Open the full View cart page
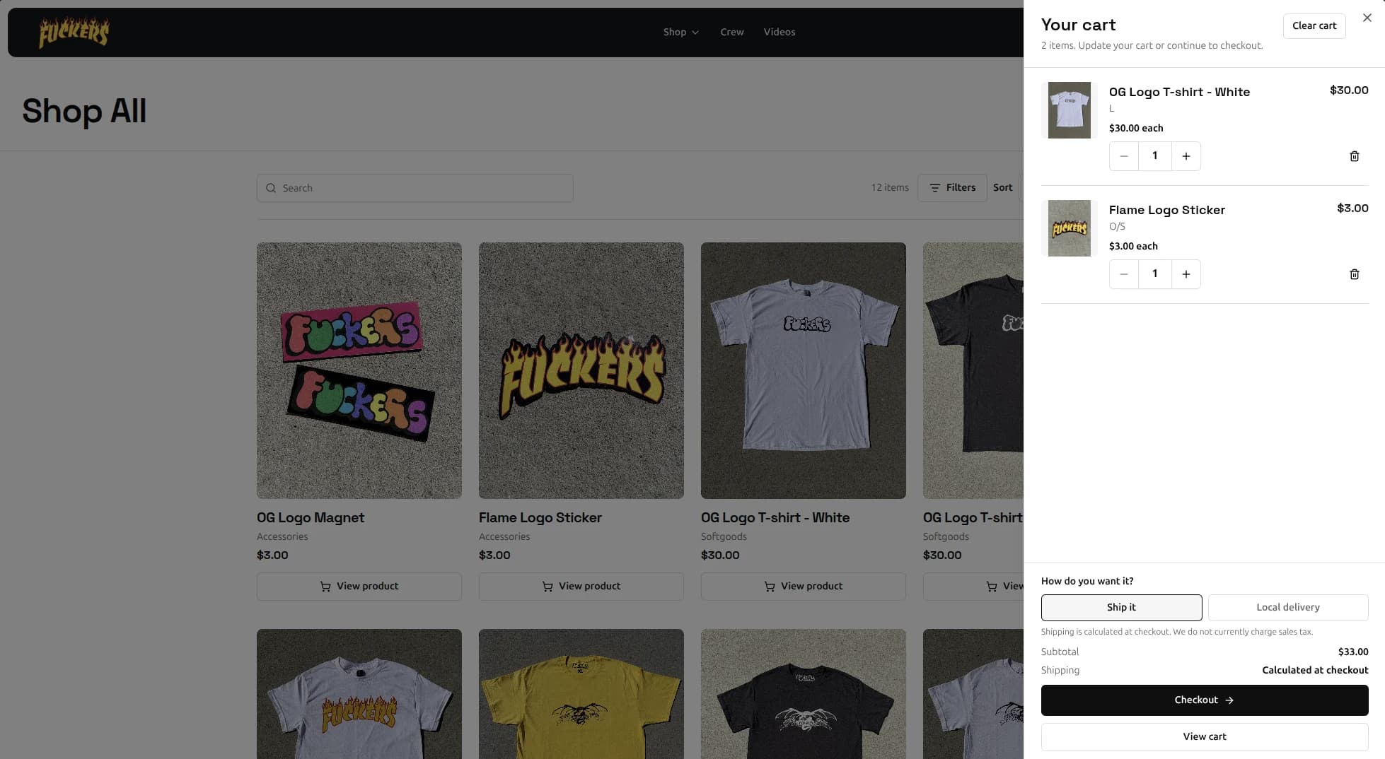Image resolution: width=1385 pixels, height=759 pixels. point(1204,736)
